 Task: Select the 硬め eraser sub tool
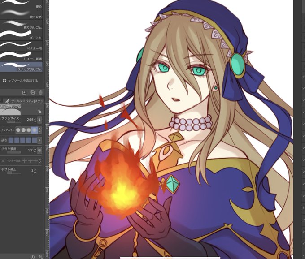(21, 4)
